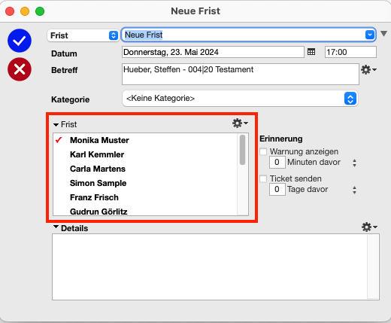Click the Minuten davor stepper arrows
391x323 pixels.
(x=354, y=163)
